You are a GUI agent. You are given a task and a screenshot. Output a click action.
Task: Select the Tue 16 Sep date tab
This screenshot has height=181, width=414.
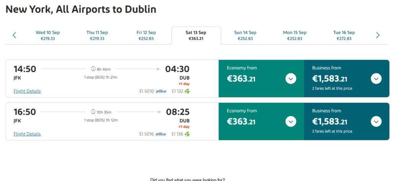(x=344, y=35)
